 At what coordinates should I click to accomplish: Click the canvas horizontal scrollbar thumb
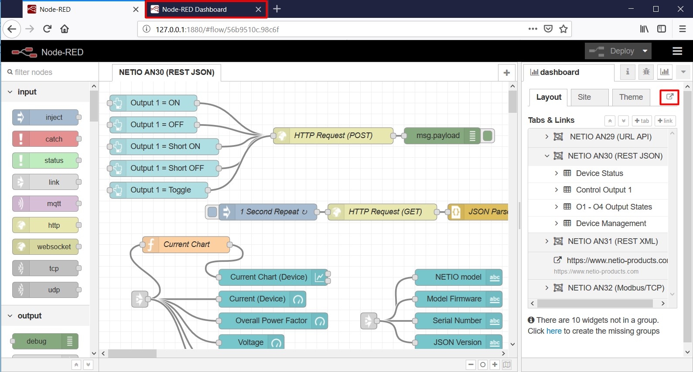(132, 353)
